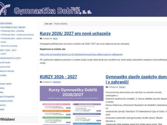Open 'Obchodní podmínky' sidebar item

point(9,46)
